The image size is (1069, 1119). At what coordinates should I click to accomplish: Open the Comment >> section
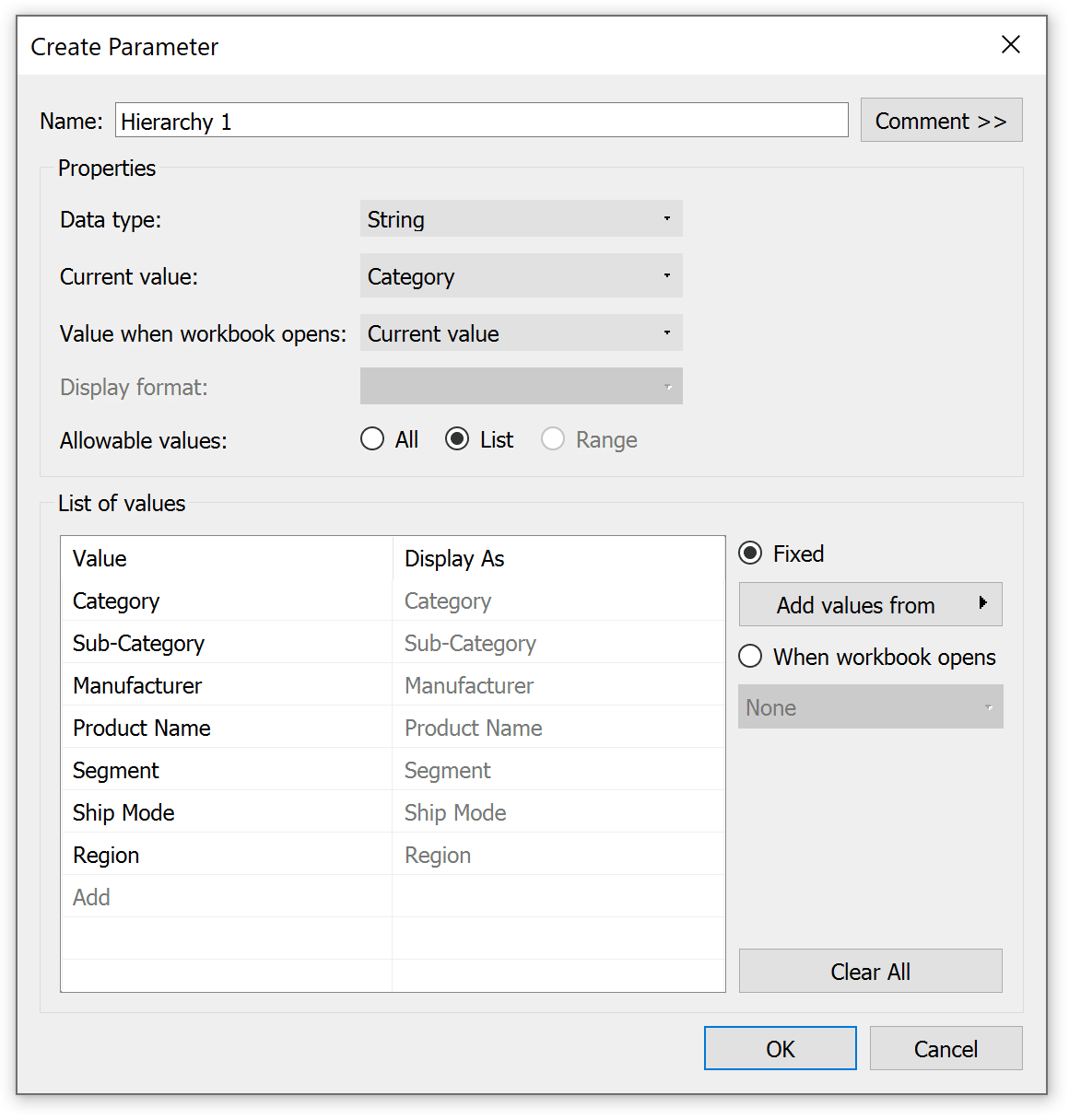point(941,121)
